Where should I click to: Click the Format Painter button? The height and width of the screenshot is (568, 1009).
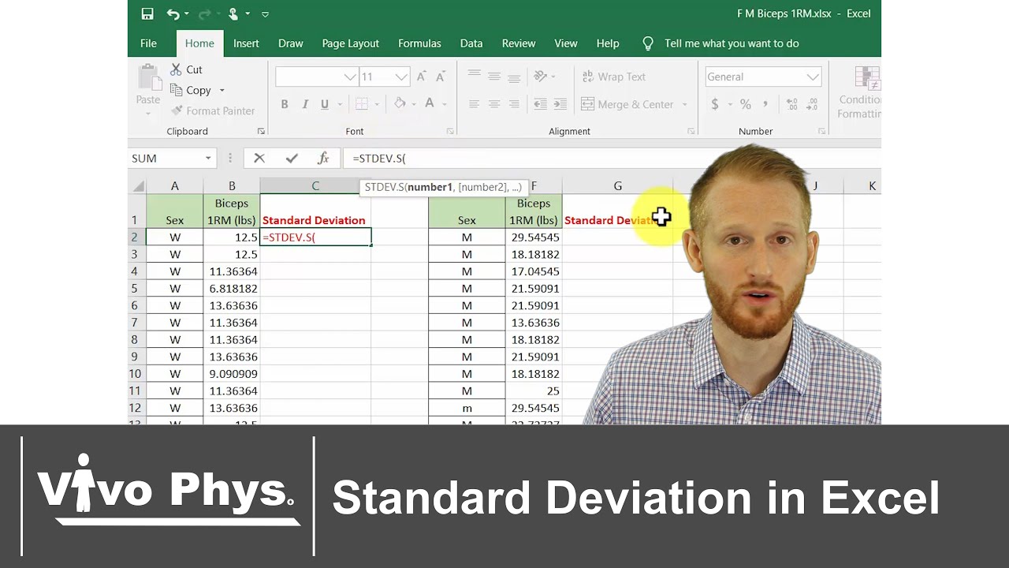pyautogui.click(x=213, y=110)
